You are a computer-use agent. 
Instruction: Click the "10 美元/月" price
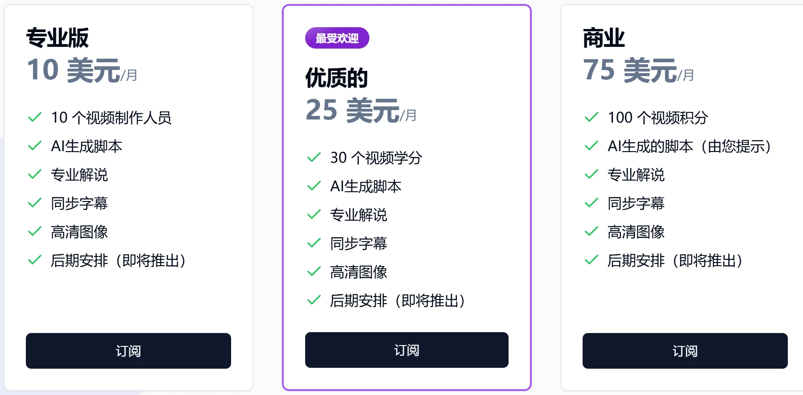click(82, 70)
